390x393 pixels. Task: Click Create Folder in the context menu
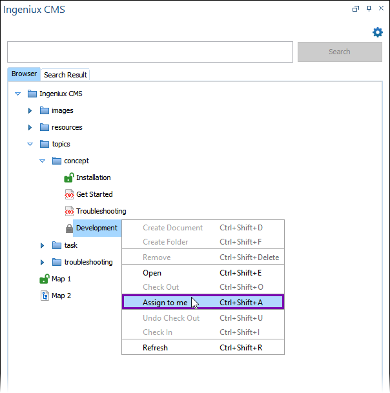tap(203, 242)
